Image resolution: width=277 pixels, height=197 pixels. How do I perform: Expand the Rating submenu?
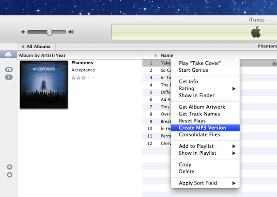205,88
